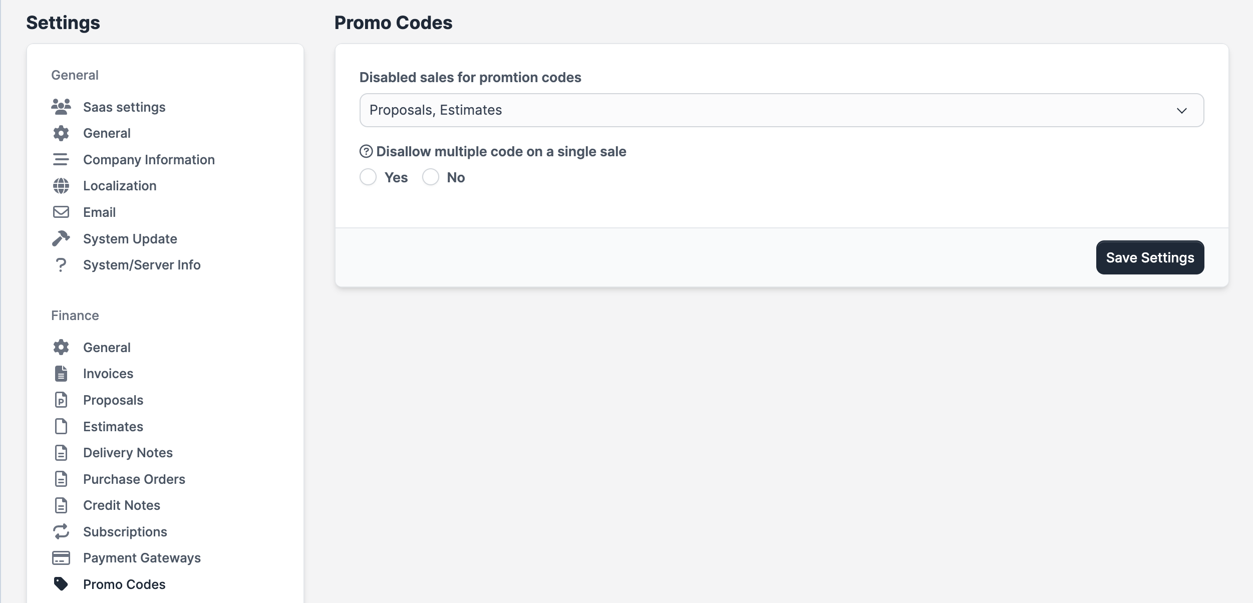Click the help icon next to Disallow multiple code
Image resolution: width=1253 pixels, height=603 pixels.
tap(366, 151)
